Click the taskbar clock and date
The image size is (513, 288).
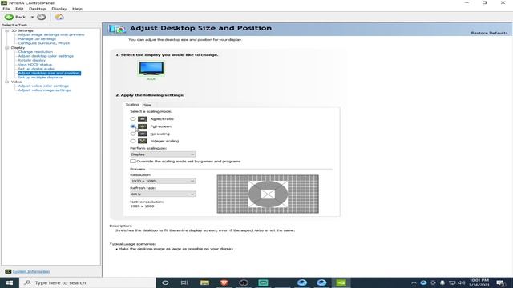point(479,282)
